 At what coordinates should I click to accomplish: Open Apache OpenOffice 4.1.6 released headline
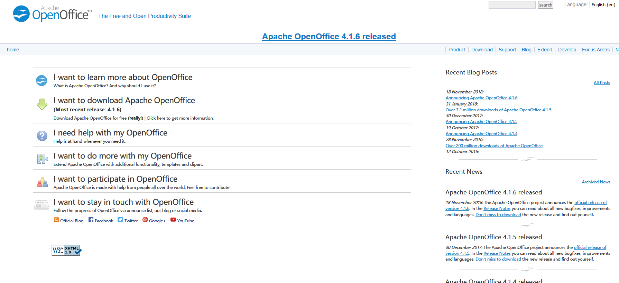click(329, 37)
